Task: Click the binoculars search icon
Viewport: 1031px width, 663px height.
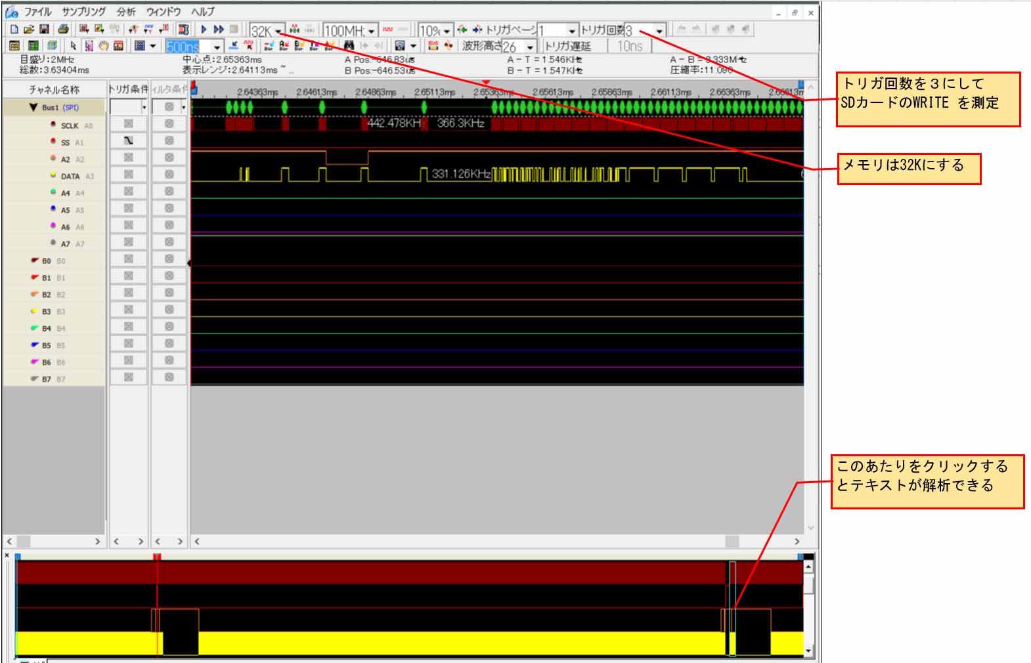Action: pyautogui.click(x=349, y=46)
